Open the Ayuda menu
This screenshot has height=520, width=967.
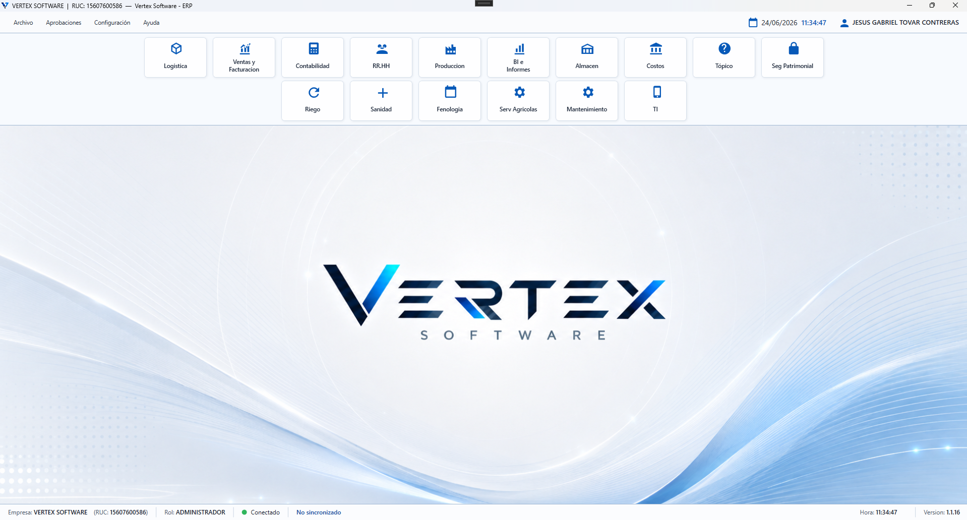tap(151, 23)
